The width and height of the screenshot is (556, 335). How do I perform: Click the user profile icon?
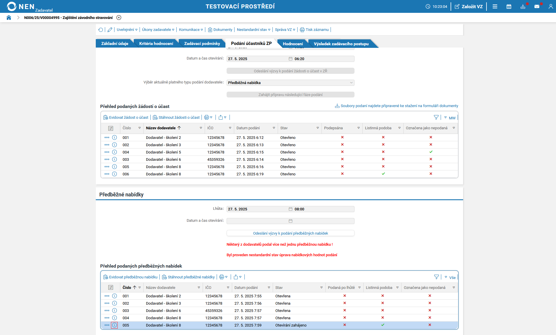pos(550,6)
